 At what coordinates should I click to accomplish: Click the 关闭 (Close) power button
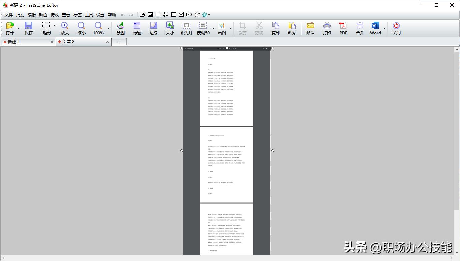coord(396,28)
